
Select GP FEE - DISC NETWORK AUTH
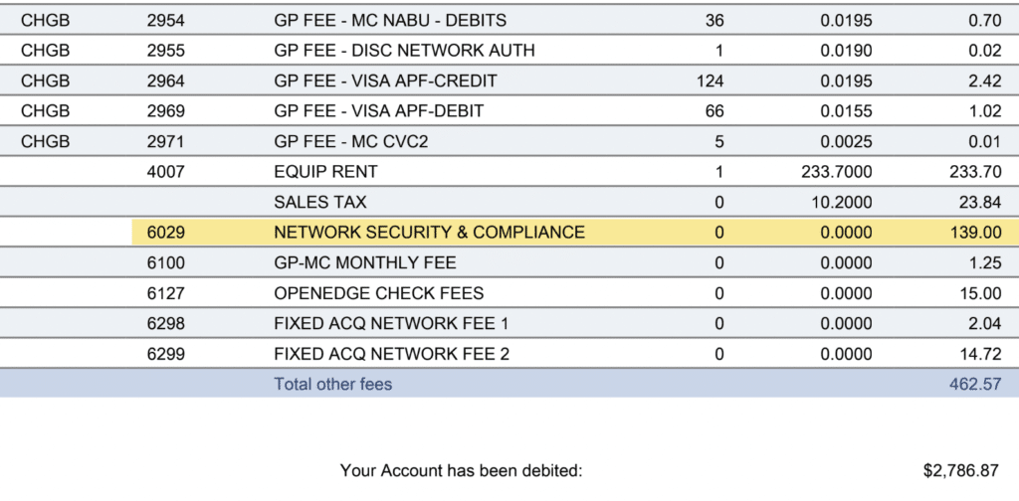[404, 51]
